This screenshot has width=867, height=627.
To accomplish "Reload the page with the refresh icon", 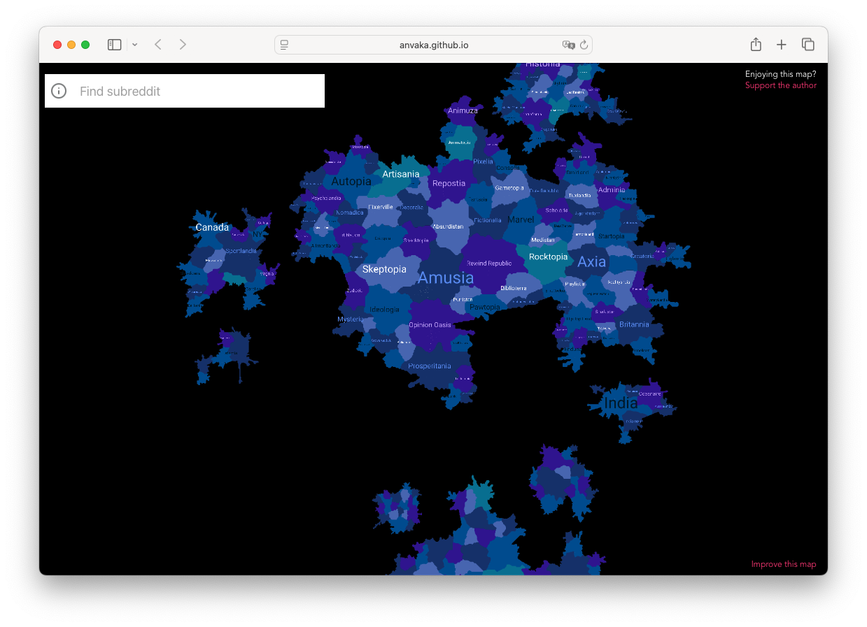I will (x=584, y=45).
